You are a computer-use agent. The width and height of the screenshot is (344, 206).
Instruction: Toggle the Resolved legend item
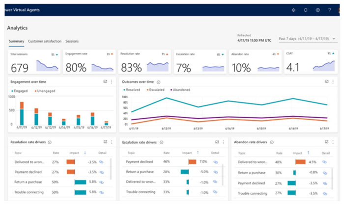point(132,90)
